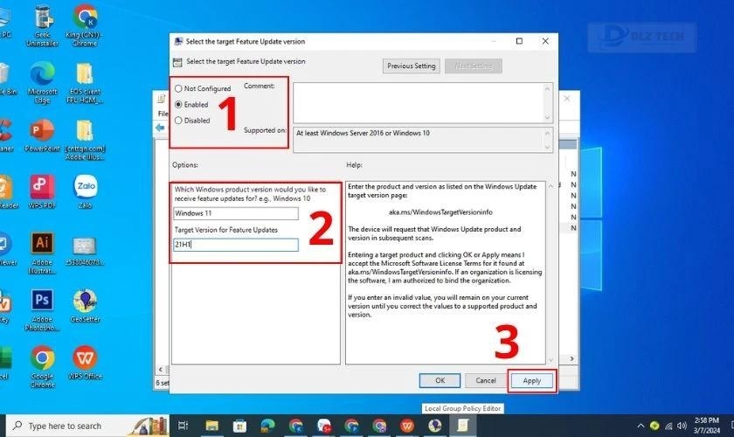This screenshot has height=437, width=734.
Task: Show hidden system tray icons
Action: 641,426
